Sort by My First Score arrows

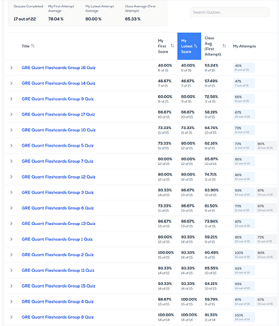172,46
